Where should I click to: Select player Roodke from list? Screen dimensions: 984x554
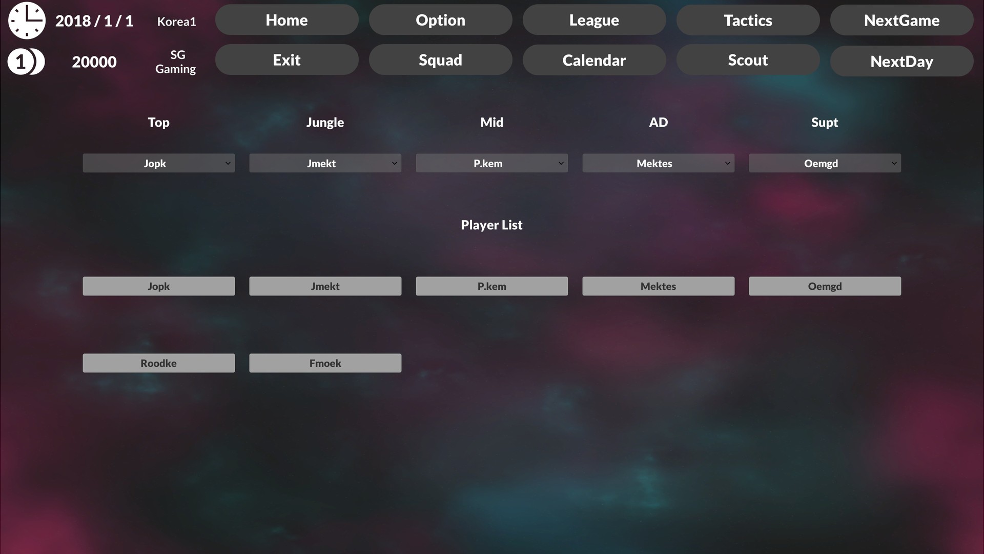(x=158, y=363)
